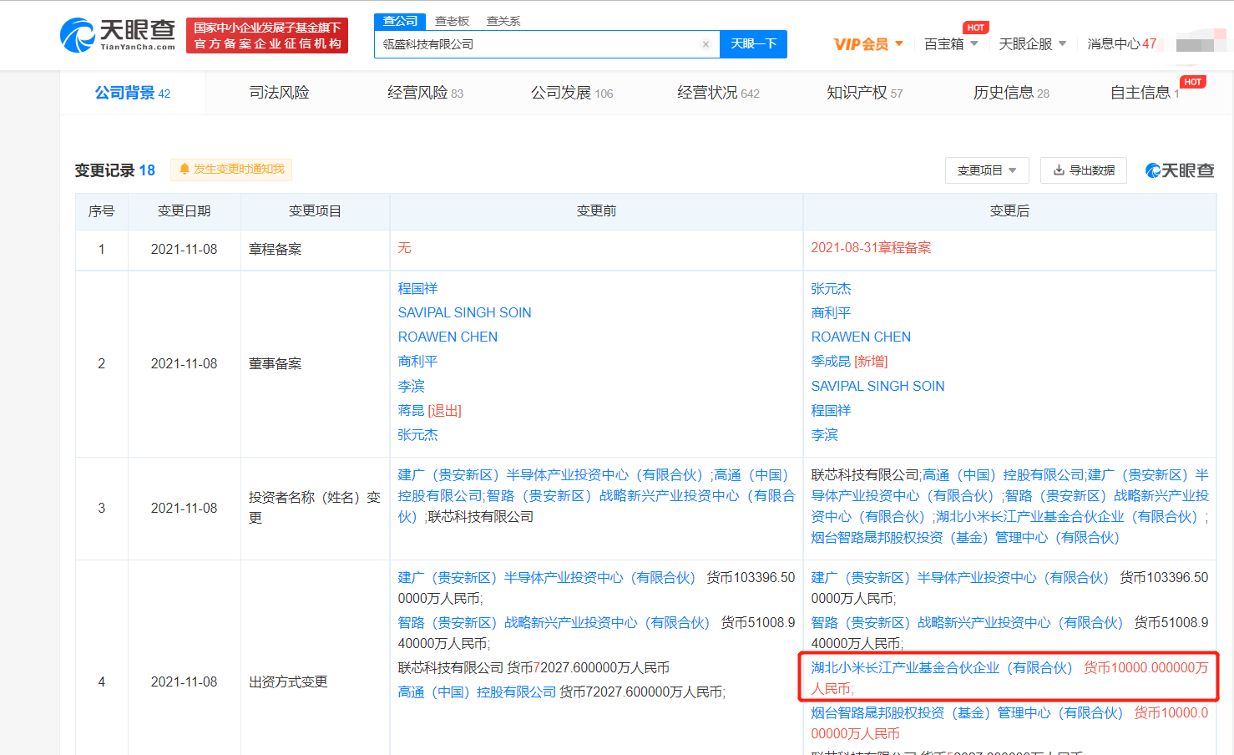
Task: Click the 无 value in row 1
Action: pyautogui.click(x=404, y=248)
